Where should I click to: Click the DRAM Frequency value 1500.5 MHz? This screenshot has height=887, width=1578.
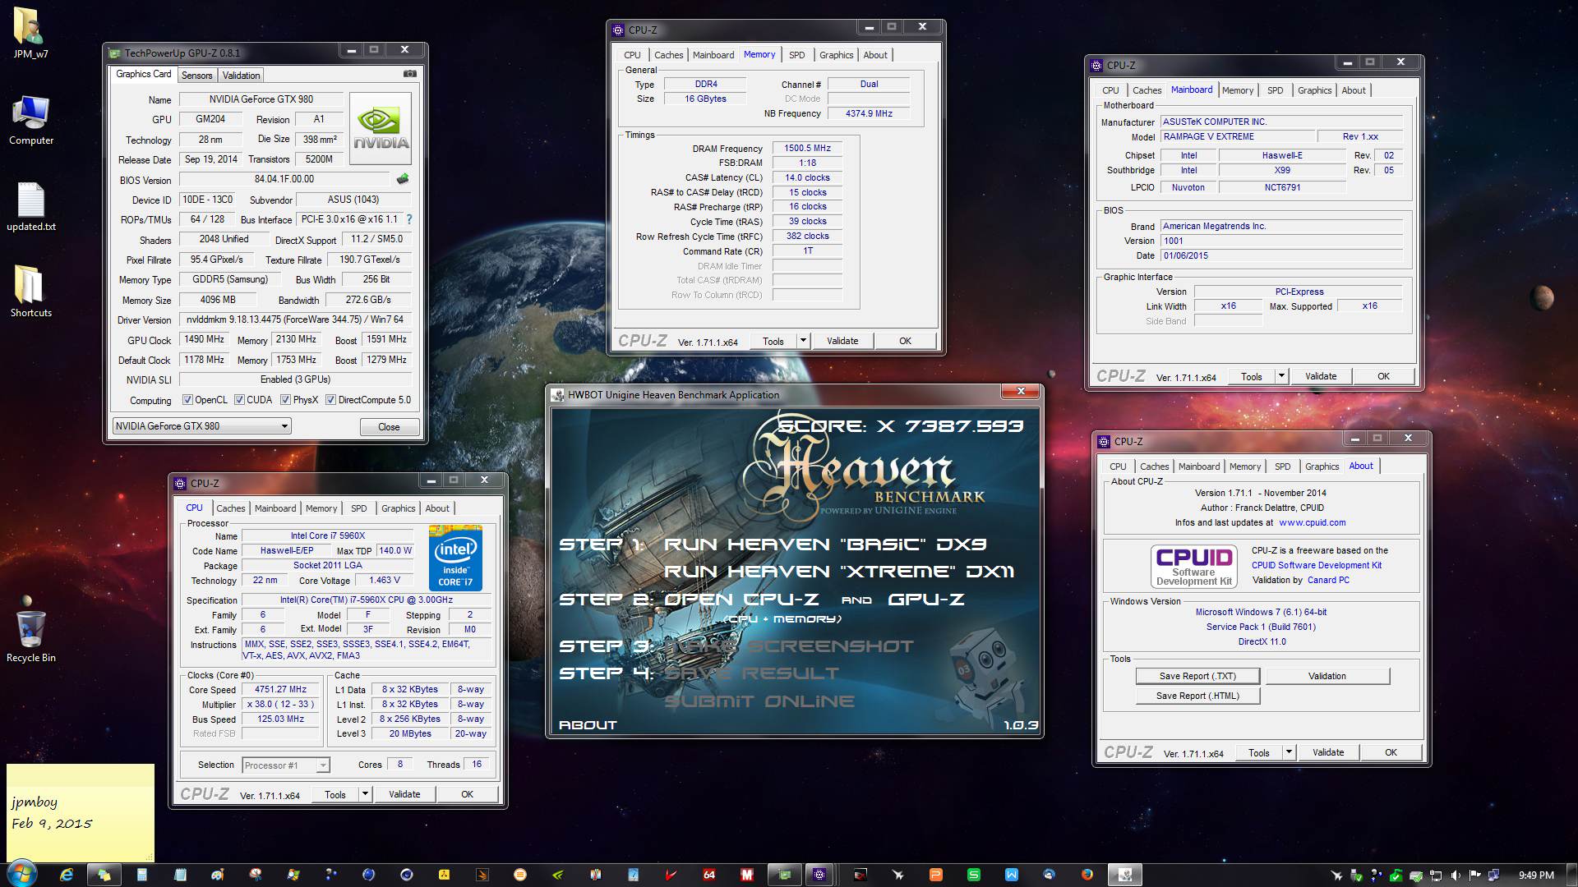pyautogui.click(x=807, y=149)
